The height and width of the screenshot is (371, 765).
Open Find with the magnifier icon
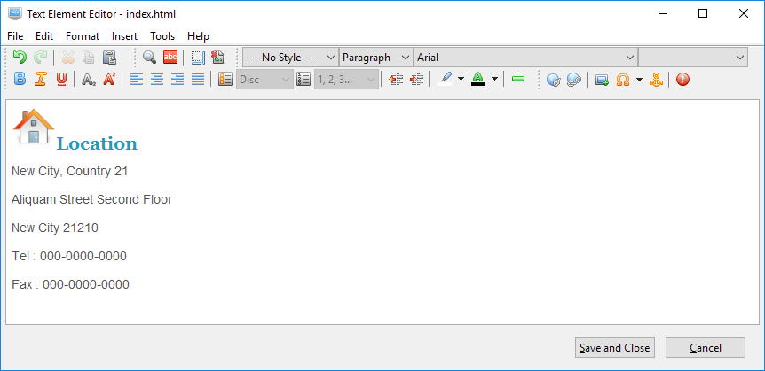[149, 58]
